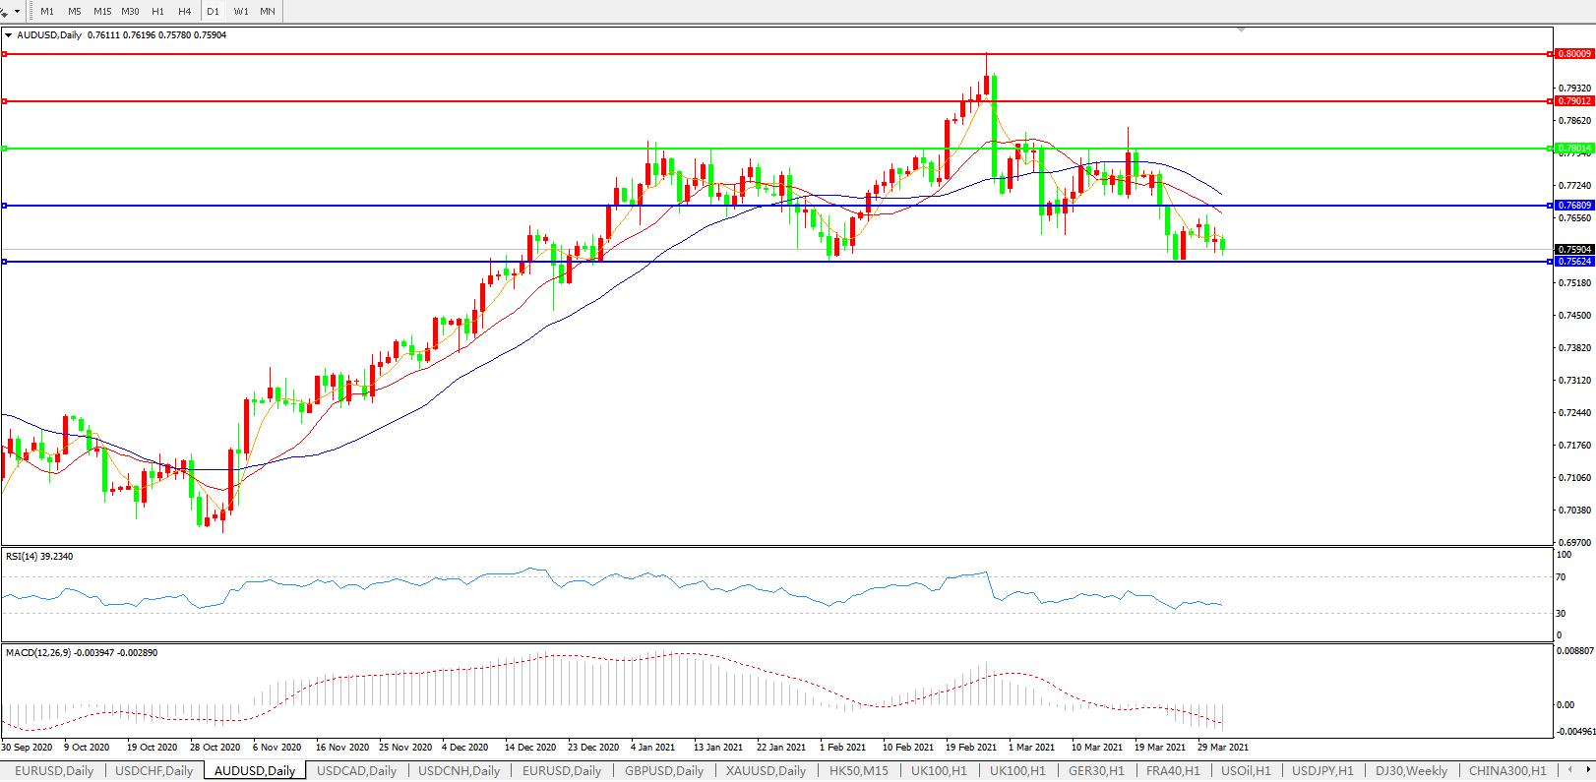Click the tab scroll right arrow

(1586, 770)
